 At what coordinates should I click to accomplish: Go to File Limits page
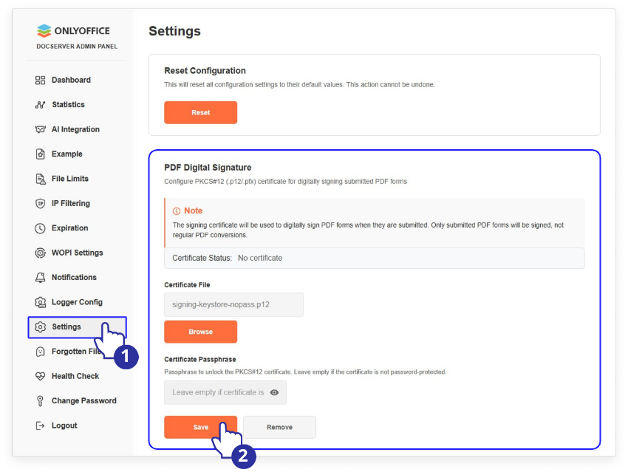pos(69,179)
